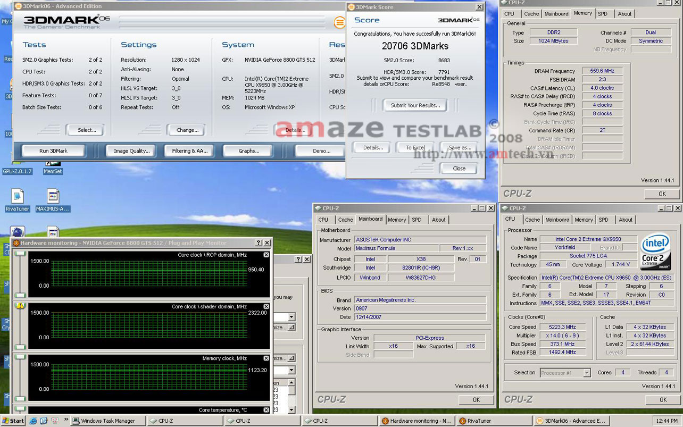Click the 20706 3DMarks score text

click(x=415, y=46)
